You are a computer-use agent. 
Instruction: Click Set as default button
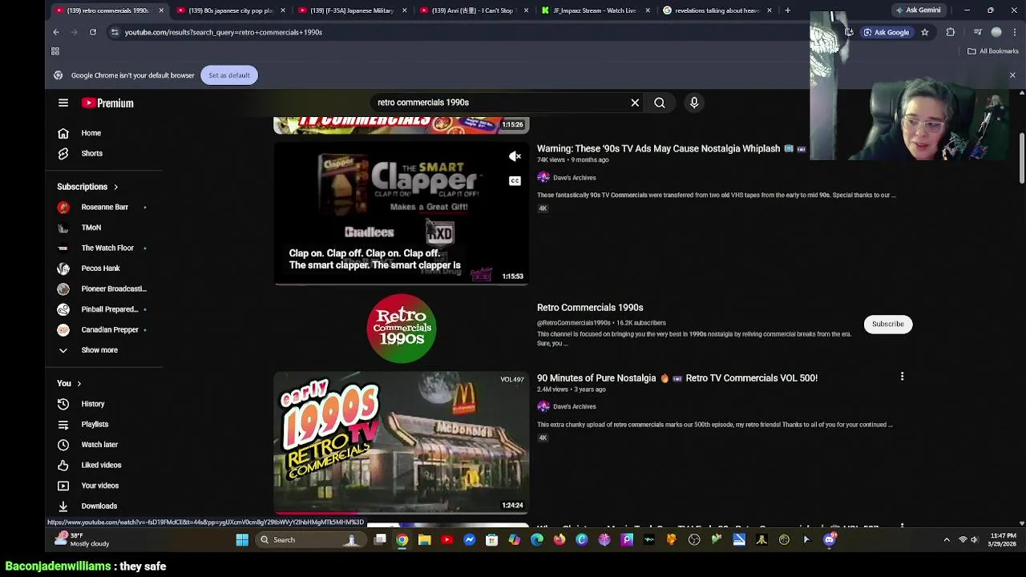tap(229, 75)
